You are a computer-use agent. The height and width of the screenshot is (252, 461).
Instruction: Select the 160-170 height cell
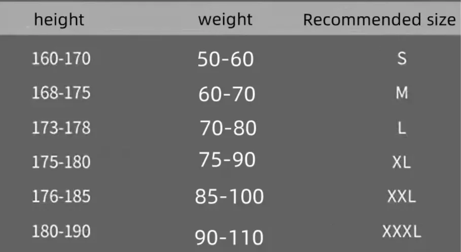tap(61, 58)
